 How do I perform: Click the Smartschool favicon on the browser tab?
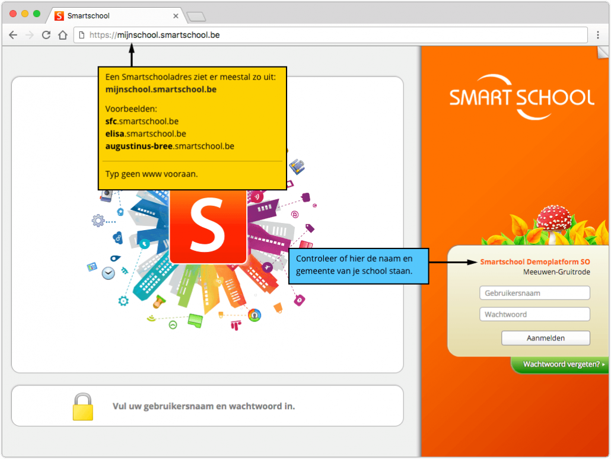59,15
